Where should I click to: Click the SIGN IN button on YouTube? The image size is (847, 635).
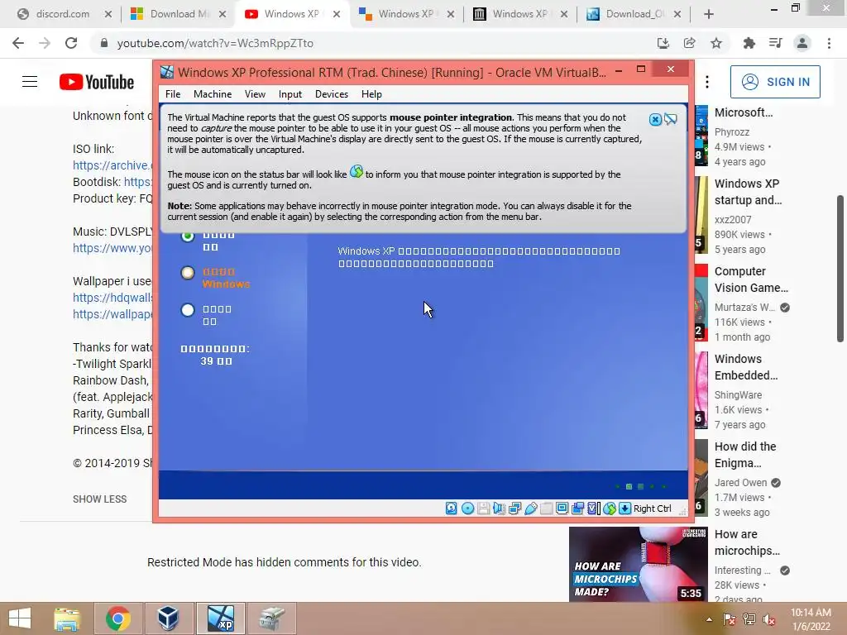[775, 82]
